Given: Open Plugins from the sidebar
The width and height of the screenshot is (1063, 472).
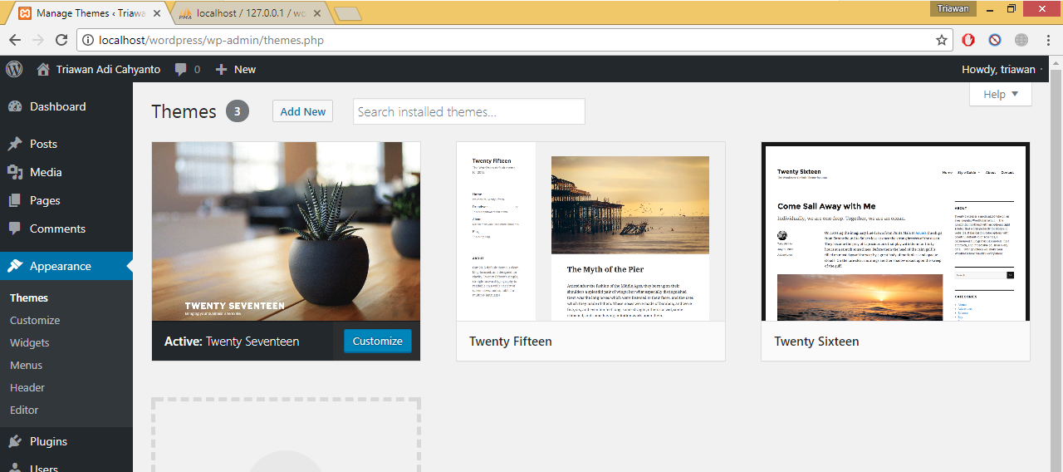Looking at the screenshot, I should pos(48,441).
